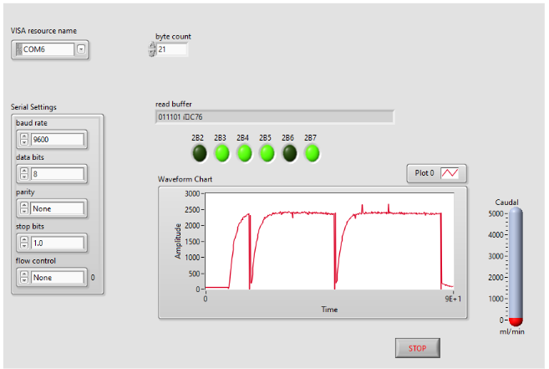
Task: Click the data bits stepper arrows
Action: (23, 174)
